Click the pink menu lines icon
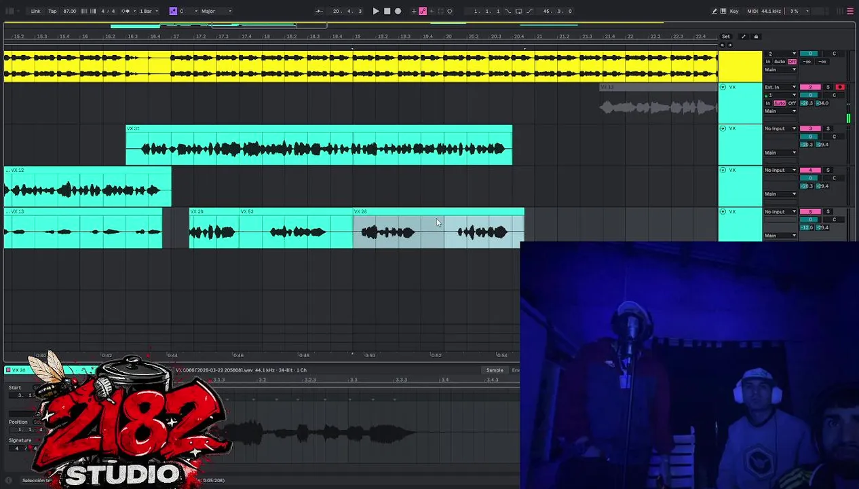This screenshot has width=859, height=489. [x=850, y=11]
